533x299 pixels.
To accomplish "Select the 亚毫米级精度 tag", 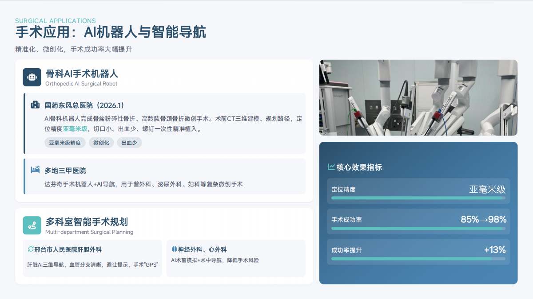I will [65, 143].
